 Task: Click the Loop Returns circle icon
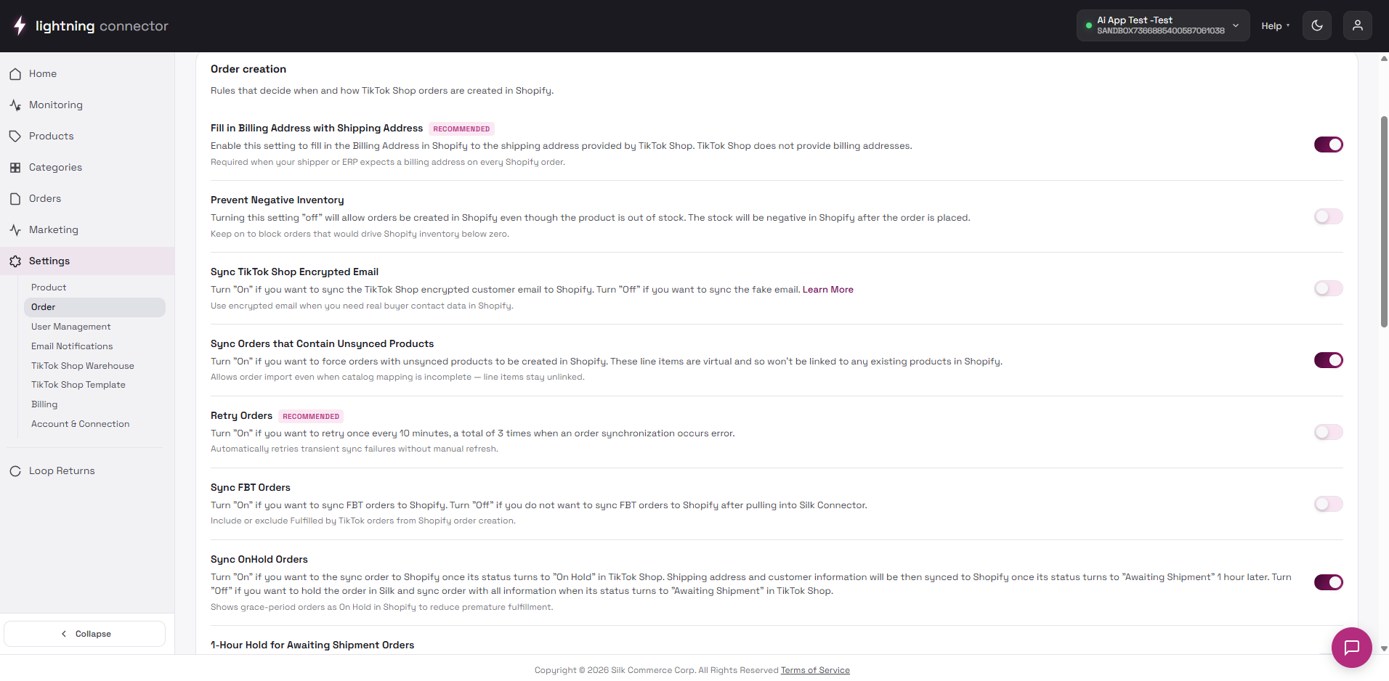(15, 471)
